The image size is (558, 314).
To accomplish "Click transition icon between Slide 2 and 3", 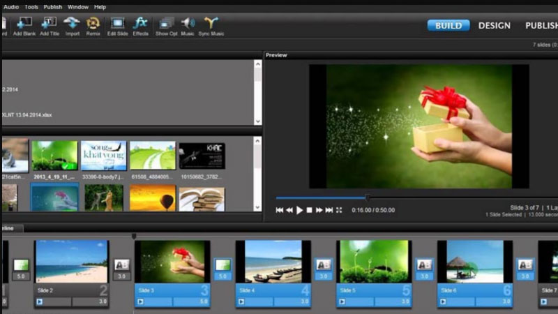I will (121, 265).
